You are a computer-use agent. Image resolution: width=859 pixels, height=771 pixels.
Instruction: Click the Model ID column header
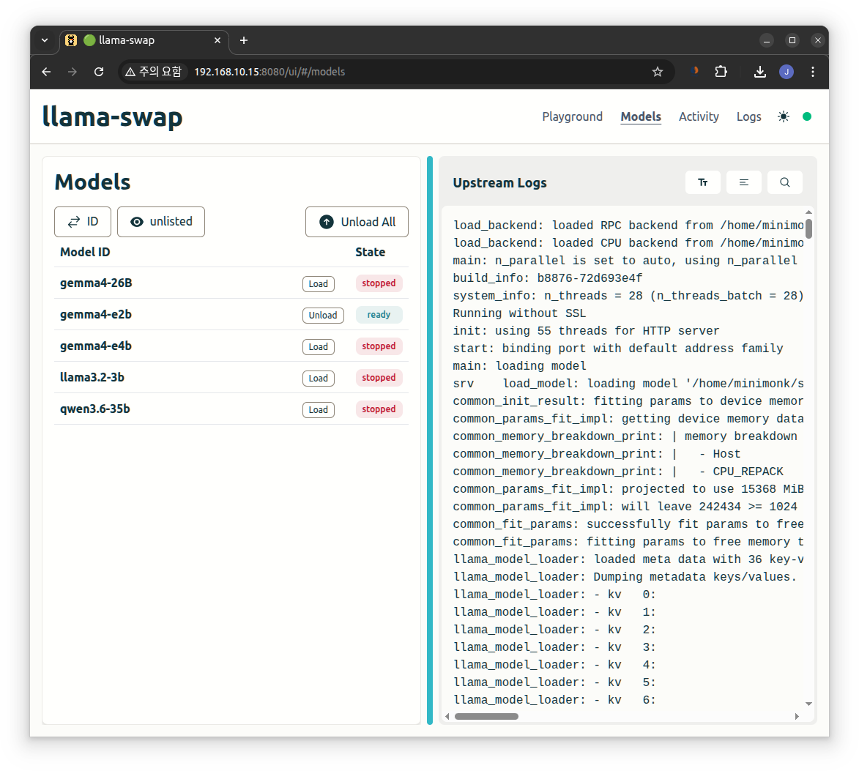click(85, 253)
